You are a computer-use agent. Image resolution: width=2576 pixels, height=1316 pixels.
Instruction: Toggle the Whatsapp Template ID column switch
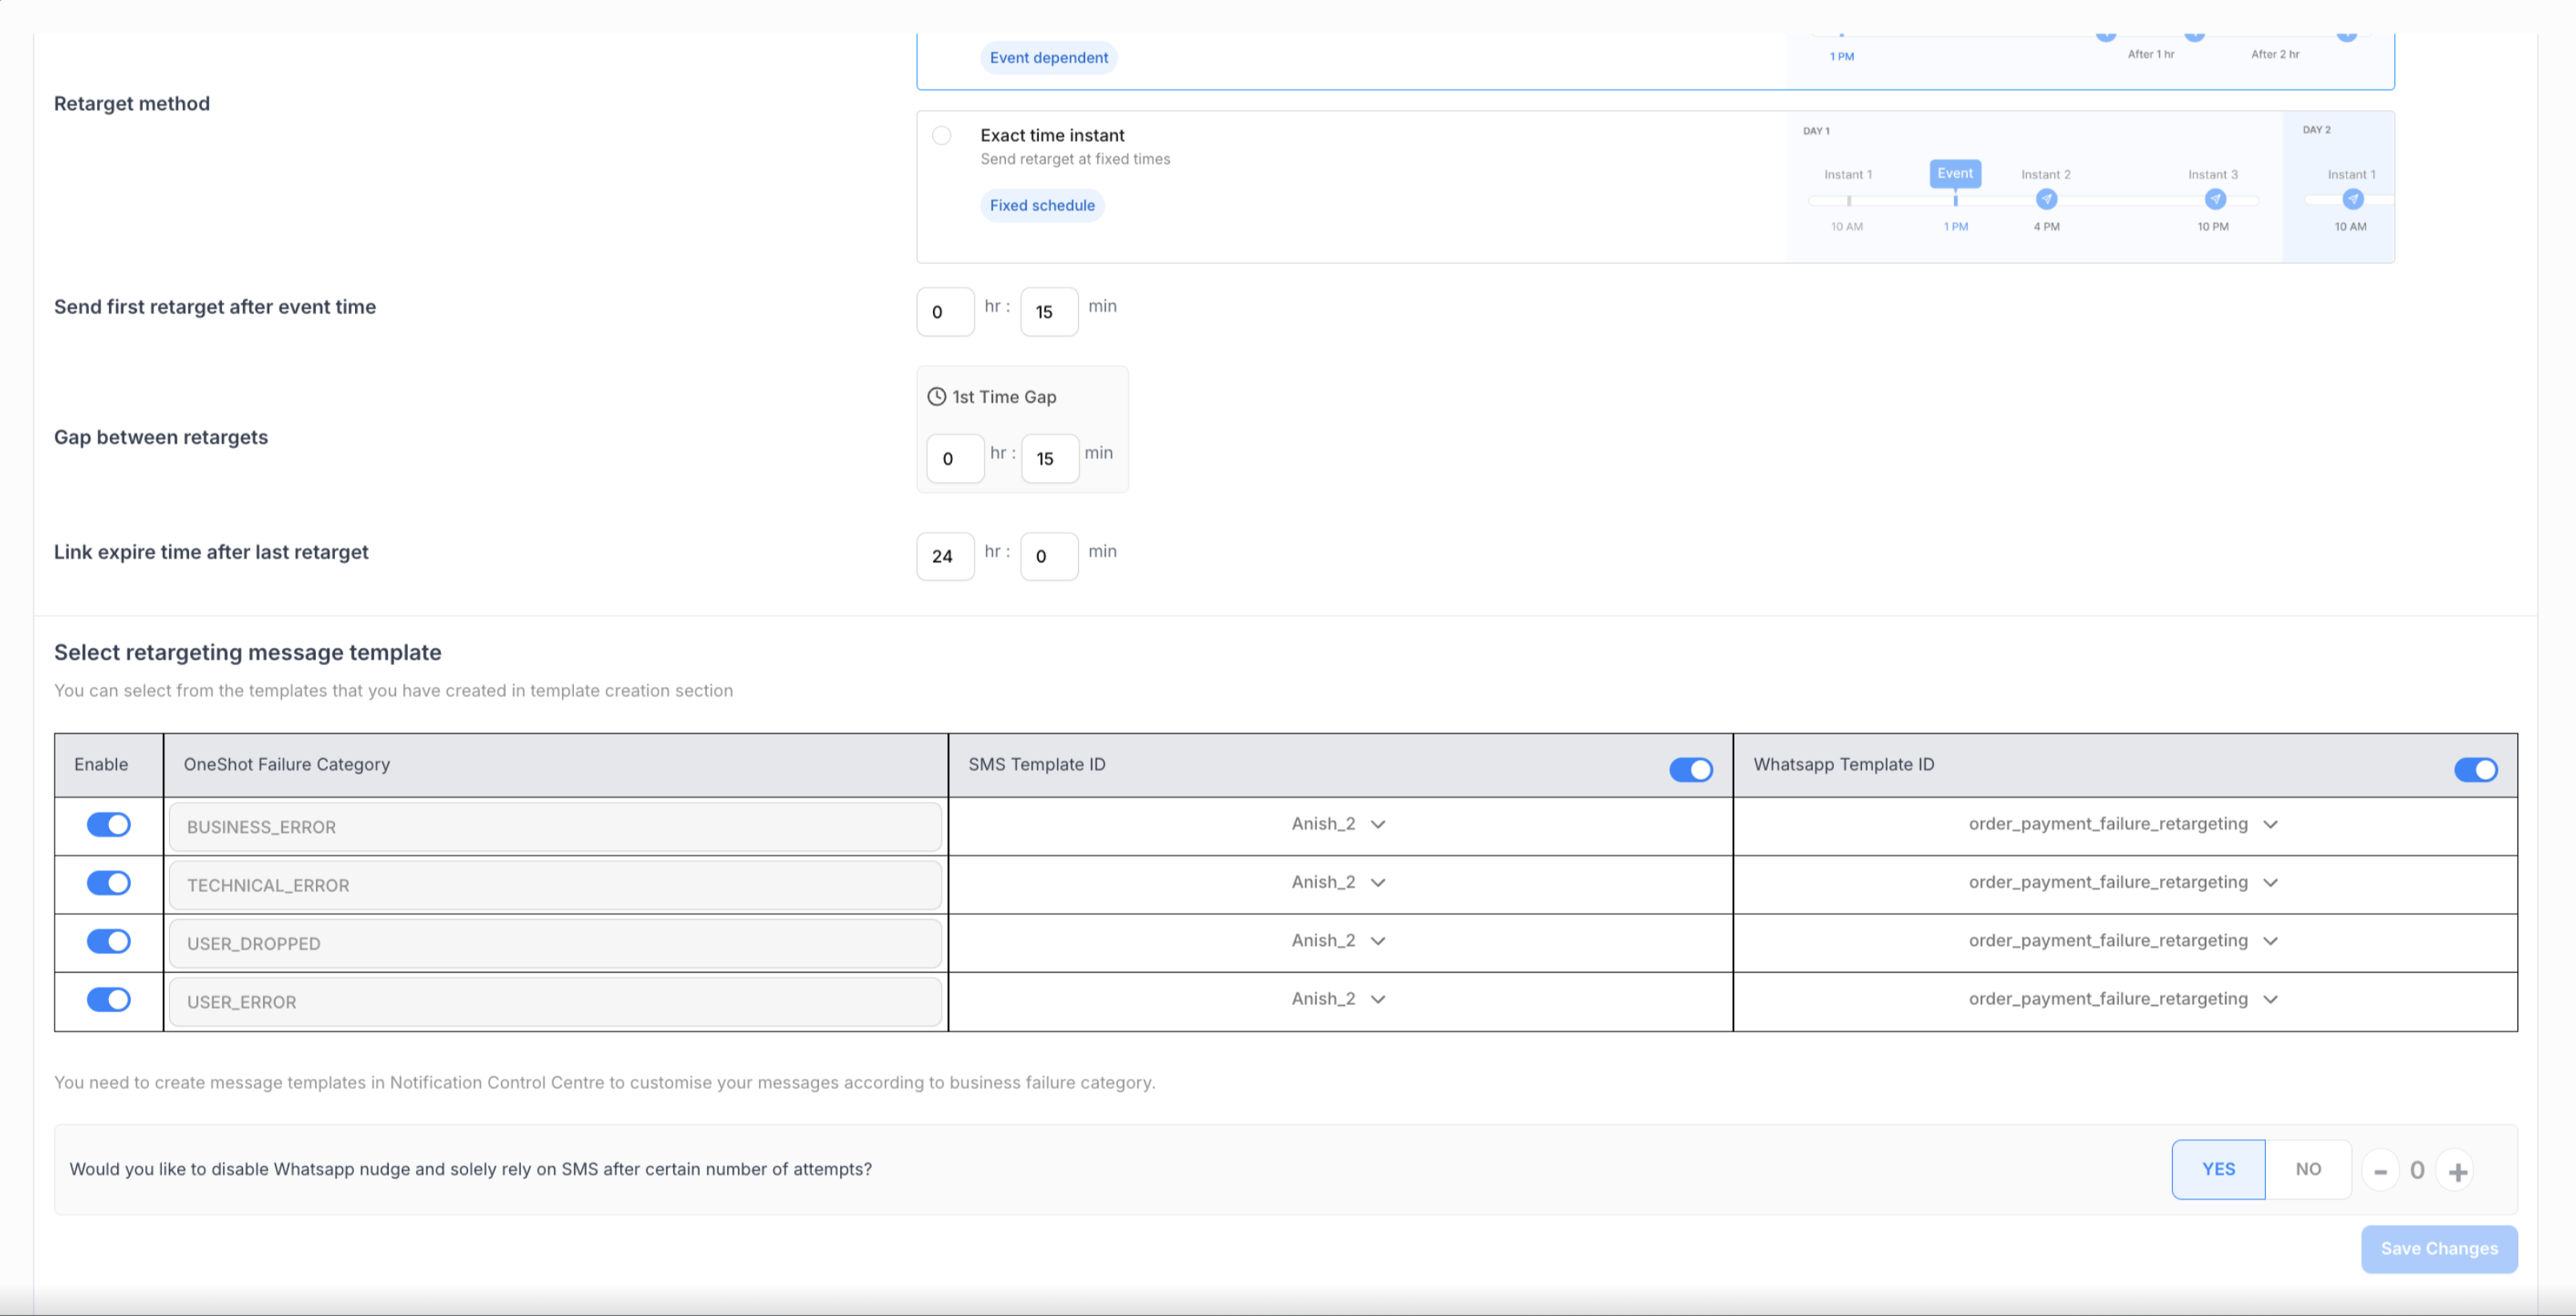pos(2476,769)
